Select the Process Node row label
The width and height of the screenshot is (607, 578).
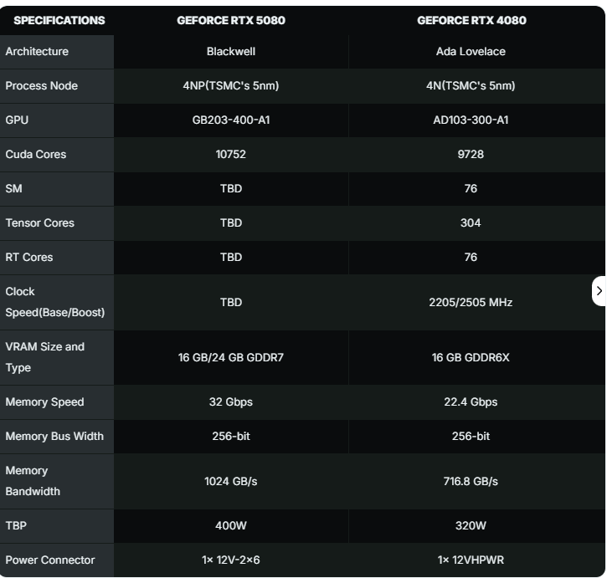(41, 86)
